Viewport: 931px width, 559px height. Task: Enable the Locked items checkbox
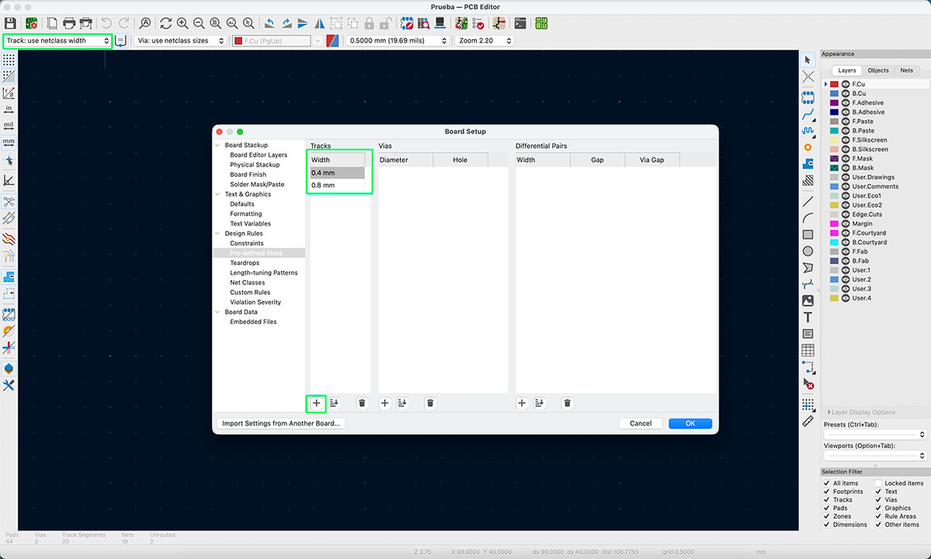pos(879,483)
